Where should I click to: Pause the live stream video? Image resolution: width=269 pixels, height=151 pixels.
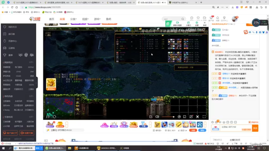coord(48,117)
